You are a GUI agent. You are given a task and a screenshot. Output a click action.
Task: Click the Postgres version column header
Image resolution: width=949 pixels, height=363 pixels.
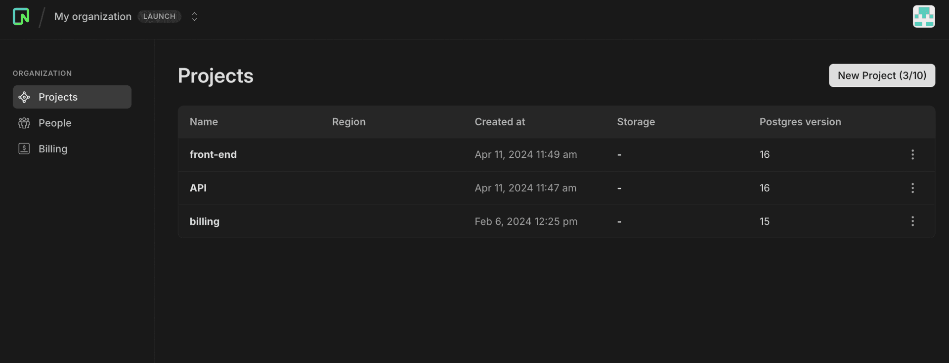(800, 122)
